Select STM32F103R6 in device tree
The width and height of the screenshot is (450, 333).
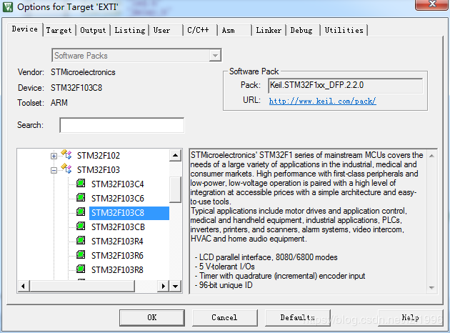tap(117, 256)
